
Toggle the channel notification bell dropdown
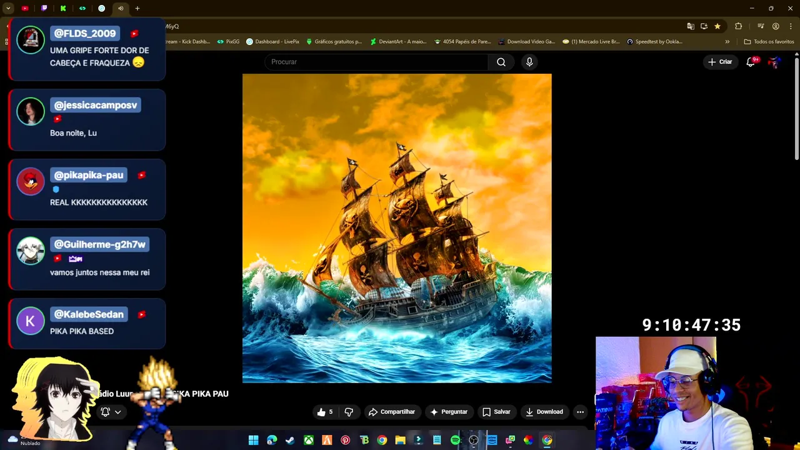111,412
